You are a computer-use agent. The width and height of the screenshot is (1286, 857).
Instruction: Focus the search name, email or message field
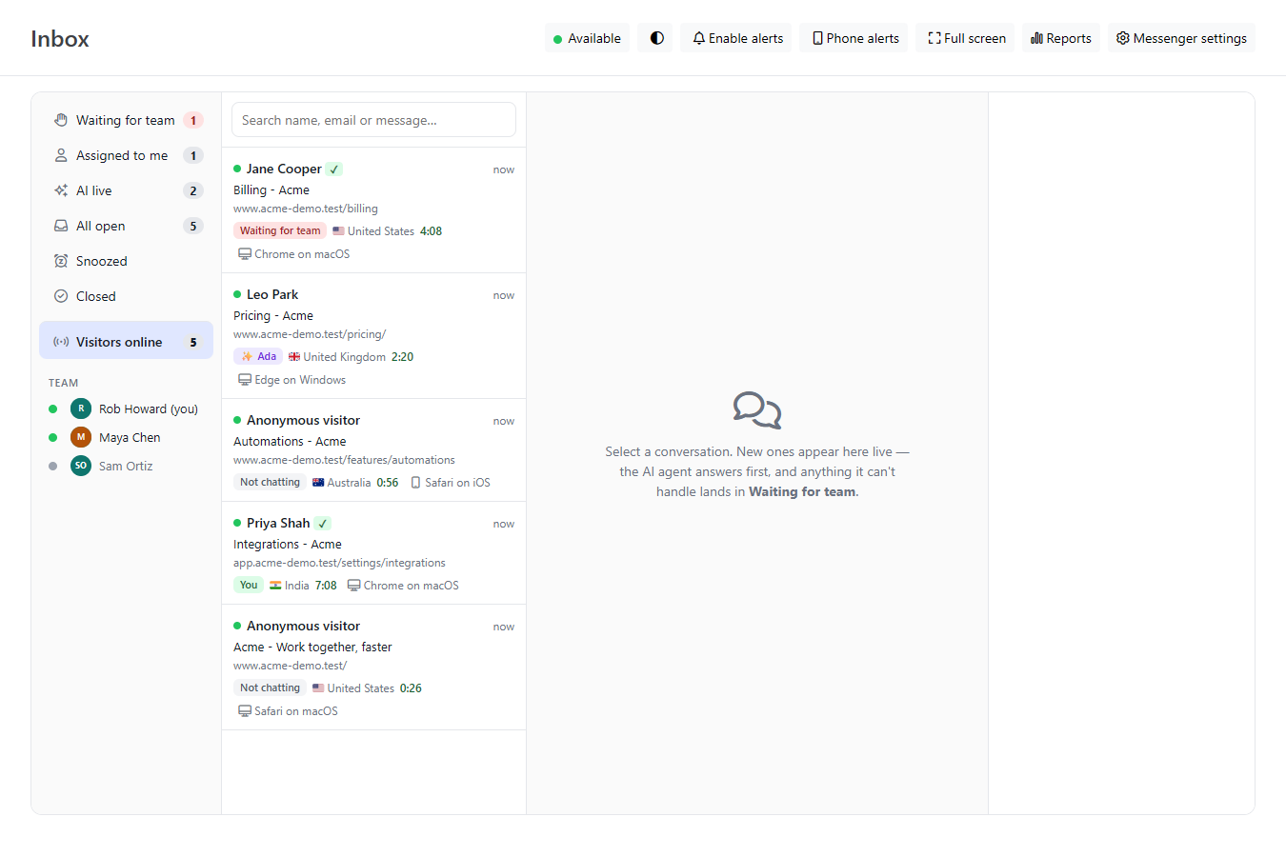pyautogui.click(x=373, y=120)
